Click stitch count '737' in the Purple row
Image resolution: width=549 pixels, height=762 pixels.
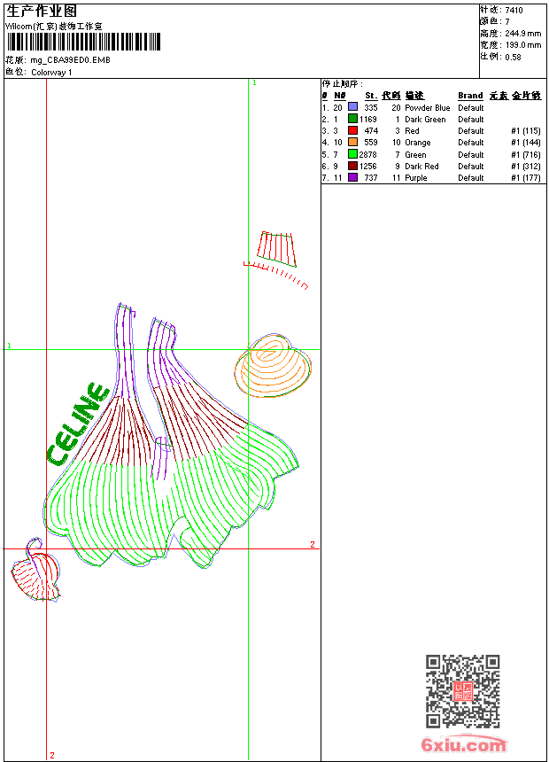(x=371, y=178)
